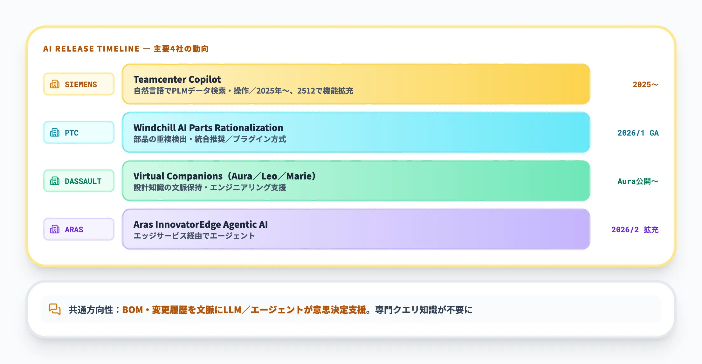Screen dimensions: 702x364
Task: Click the '主要4社の動向' heading text
Action: pos(181,49)
